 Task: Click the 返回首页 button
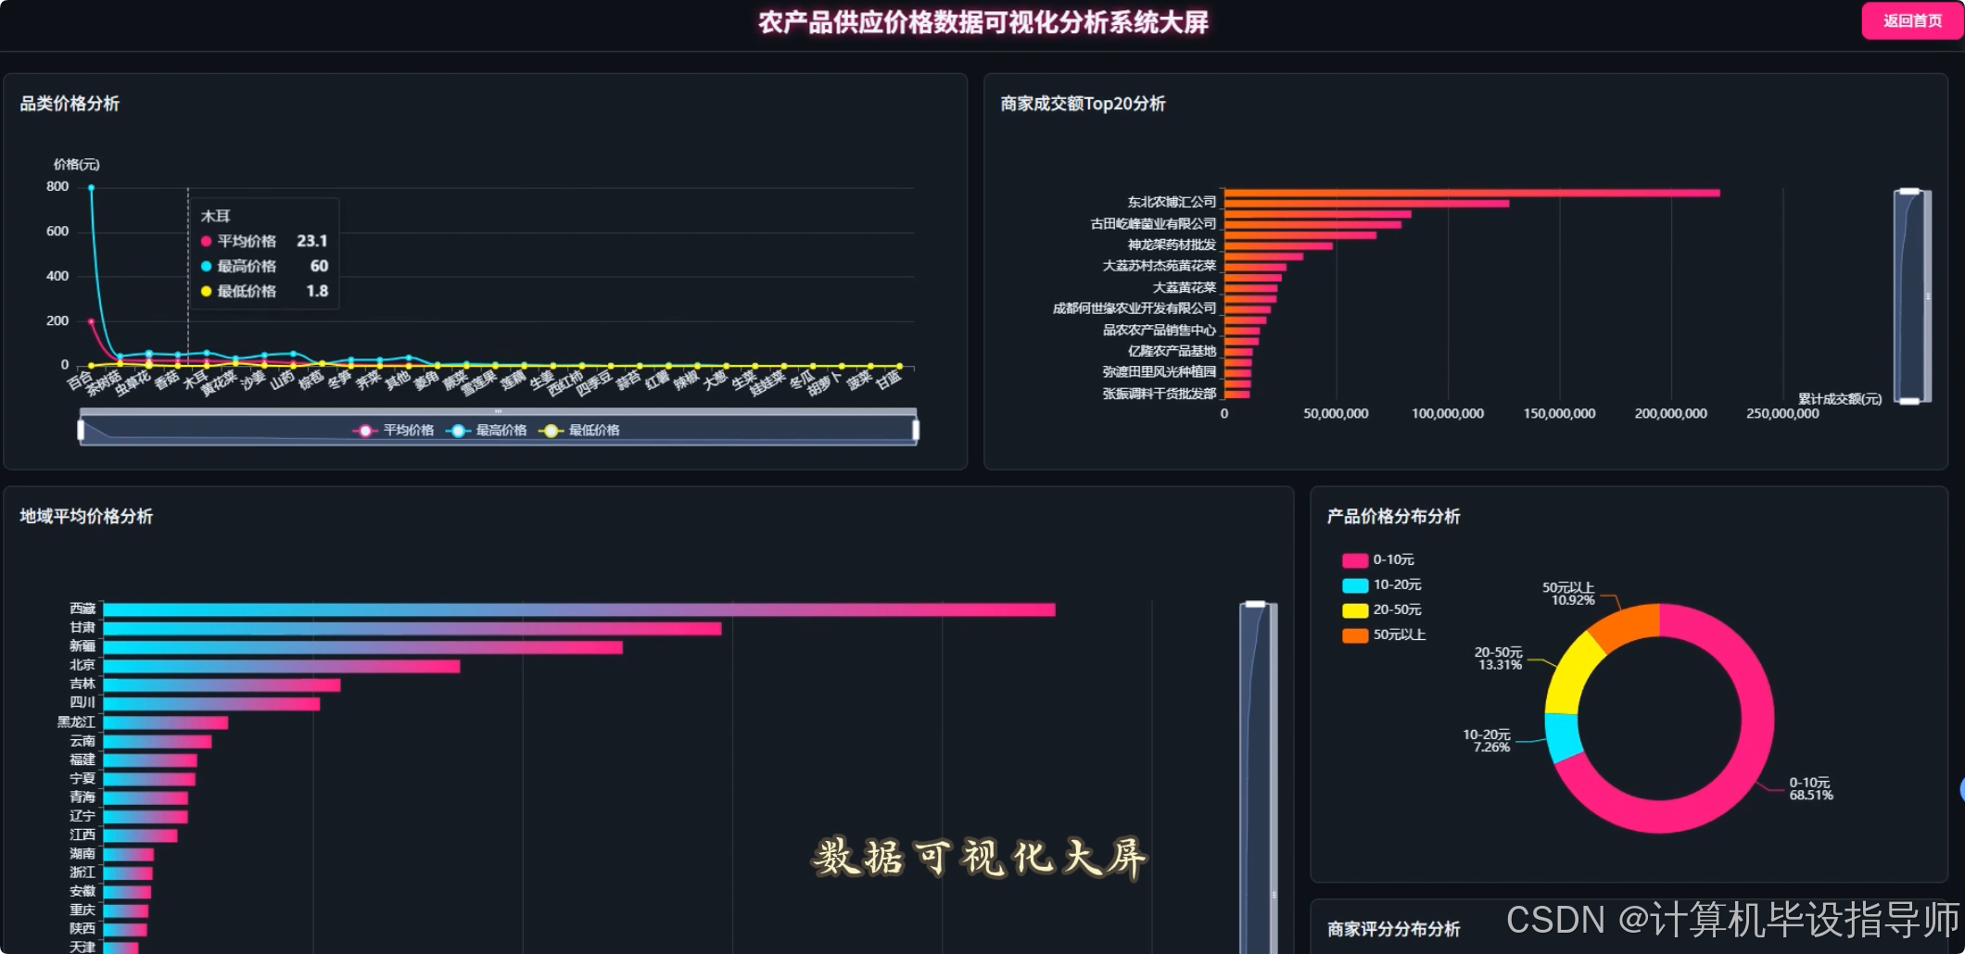(x=1911, y=20)
